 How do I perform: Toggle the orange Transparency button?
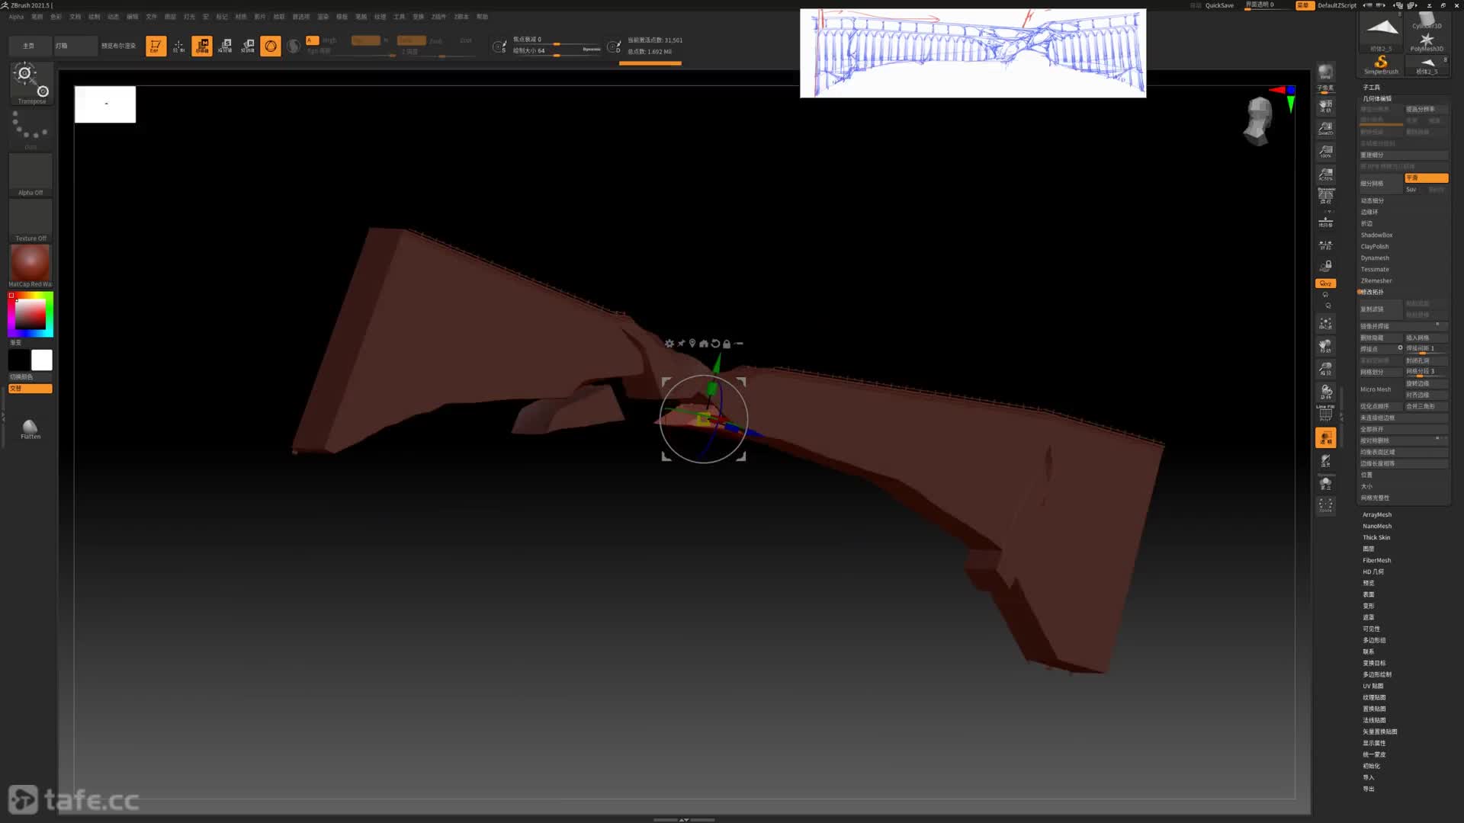click(x=1326, y=438)
